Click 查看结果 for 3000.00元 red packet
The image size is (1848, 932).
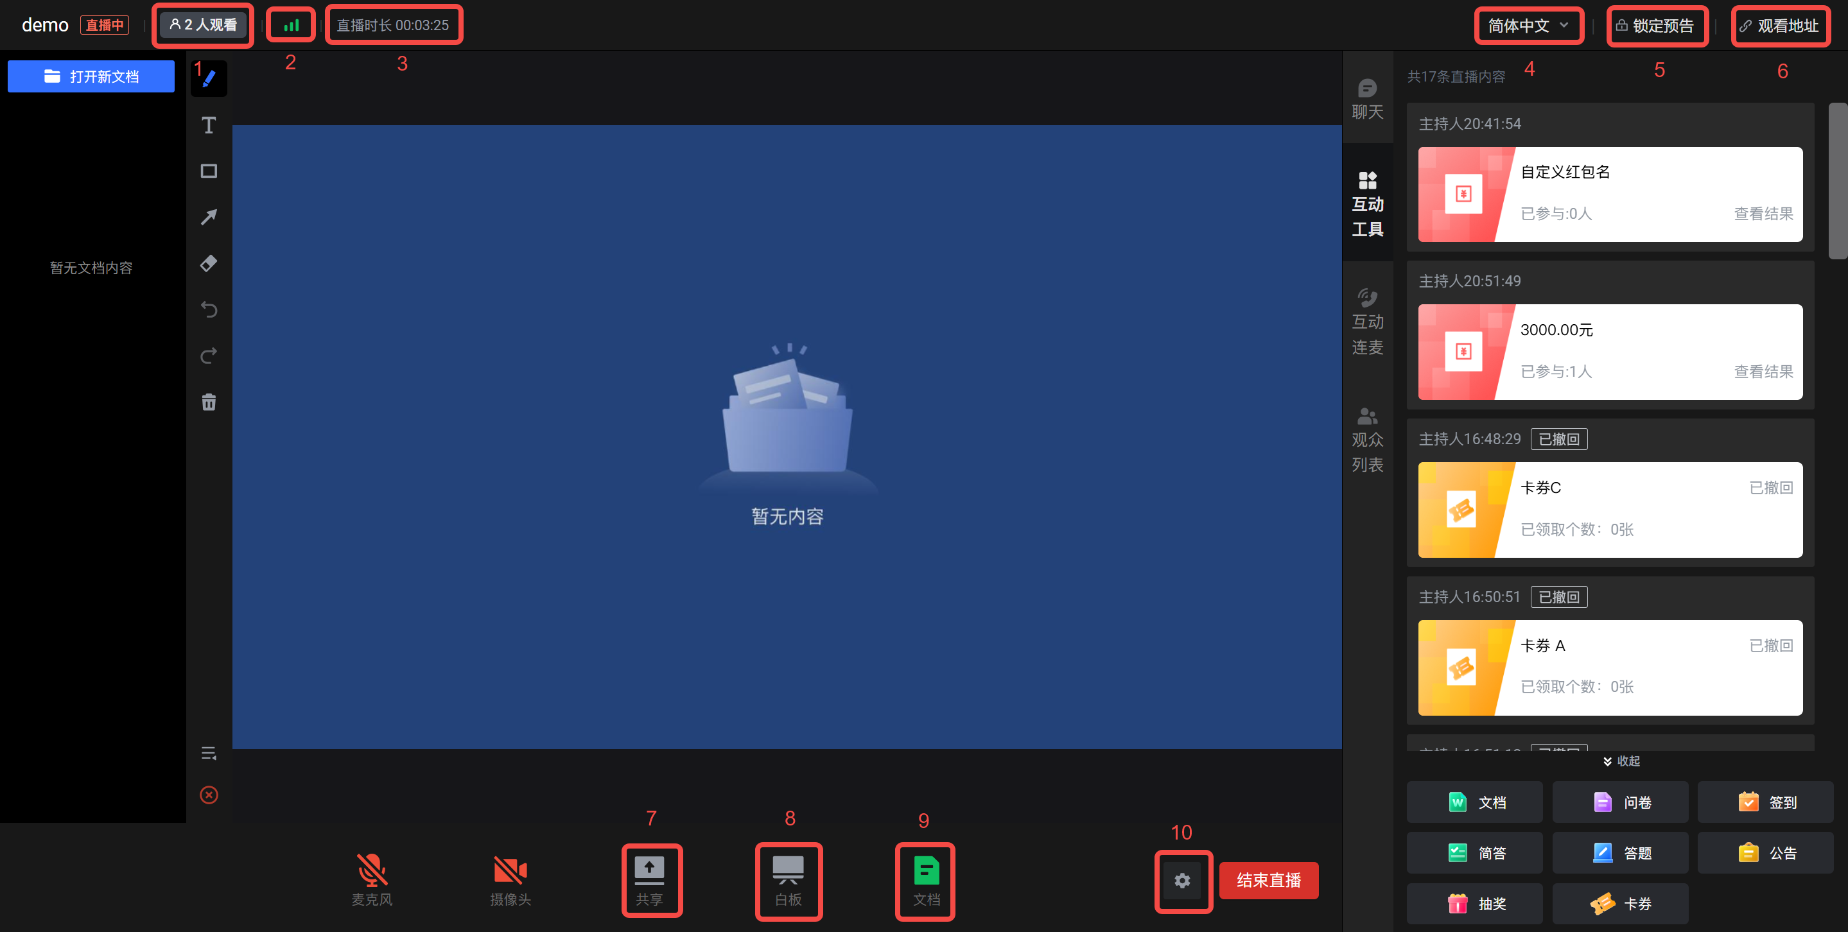(1763, 372)
